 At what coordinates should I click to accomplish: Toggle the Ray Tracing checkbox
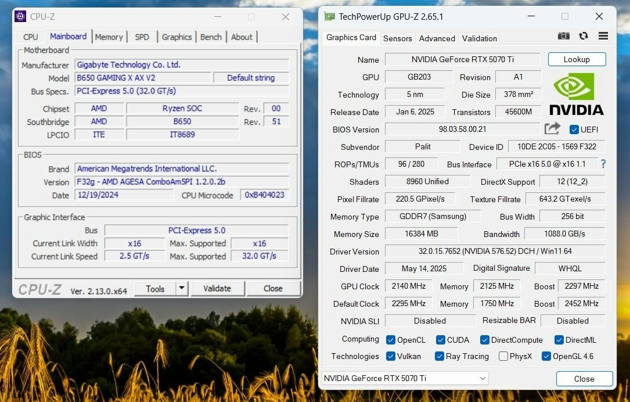point(440,356)
